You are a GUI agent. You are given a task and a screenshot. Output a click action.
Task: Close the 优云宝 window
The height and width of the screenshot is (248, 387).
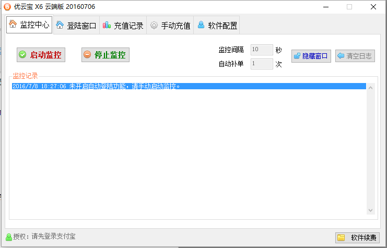pyautogui.click(x=373, y=7)
